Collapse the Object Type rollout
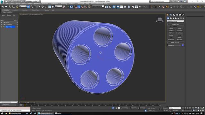The width and height of the screenshot is (205, 115). pyautogui.click(x=176, y=24)
